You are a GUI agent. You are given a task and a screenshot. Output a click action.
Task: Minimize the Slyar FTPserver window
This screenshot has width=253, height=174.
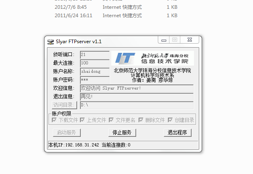pos(164,40)
